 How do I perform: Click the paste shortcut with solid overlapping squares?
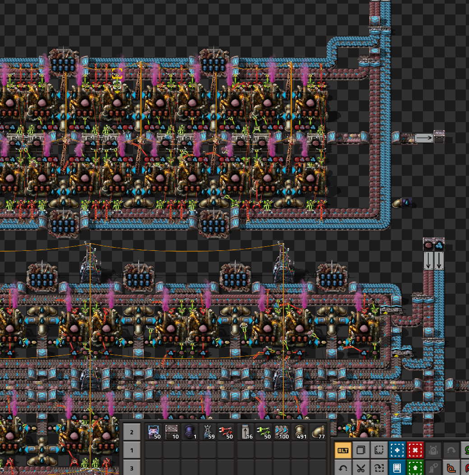[361, 450]
